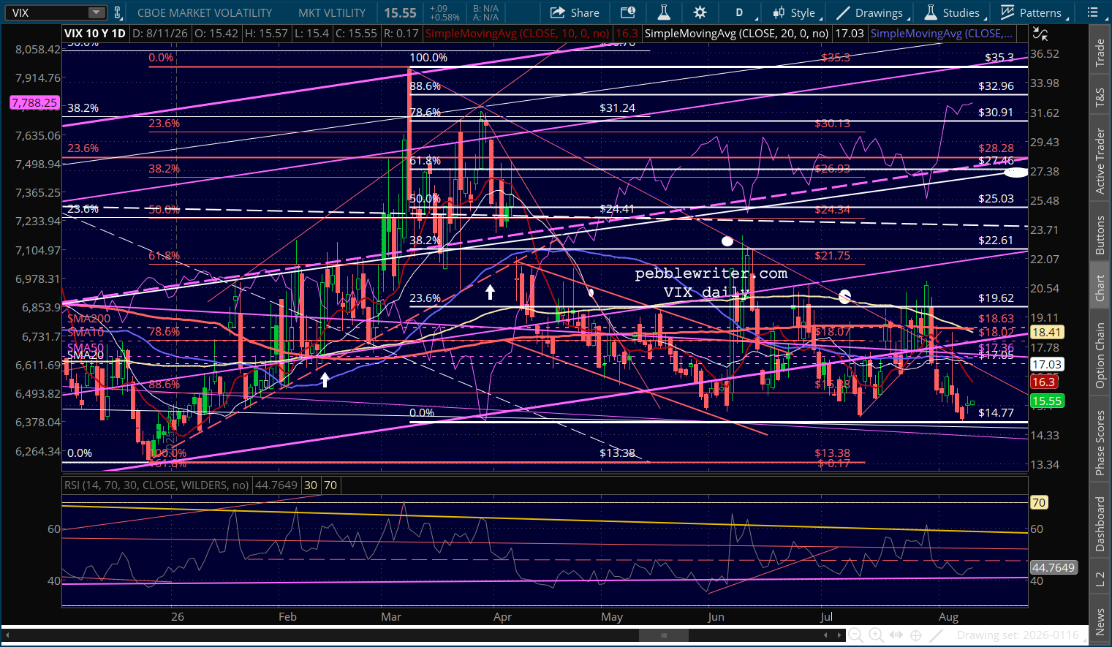Open the symbol dropdown arrow next to VIX
Image resolution: width=1112 pixels, height=647 pixels.
97,12
